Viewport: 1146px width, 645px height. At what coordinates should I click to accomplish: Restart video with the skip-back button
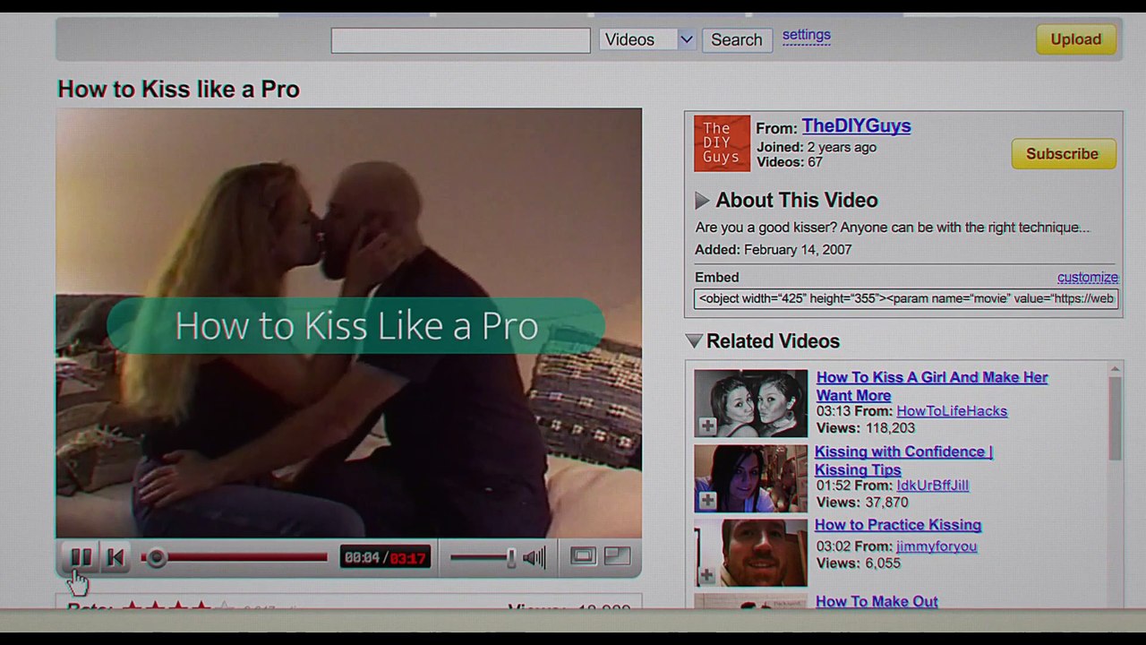coord(115,557)
